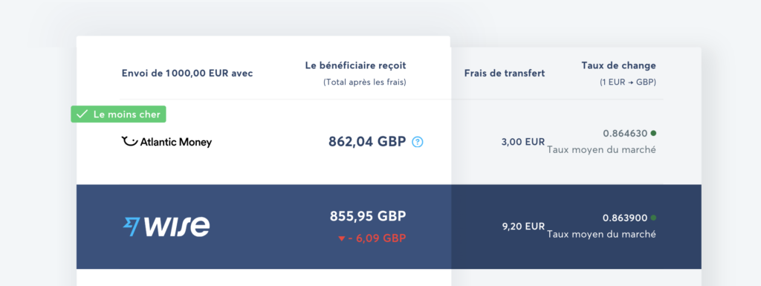Viewport: 761px width, 286px height.
Task: Click the 0.863900 exchange rate
Action: tap(625, 218)
